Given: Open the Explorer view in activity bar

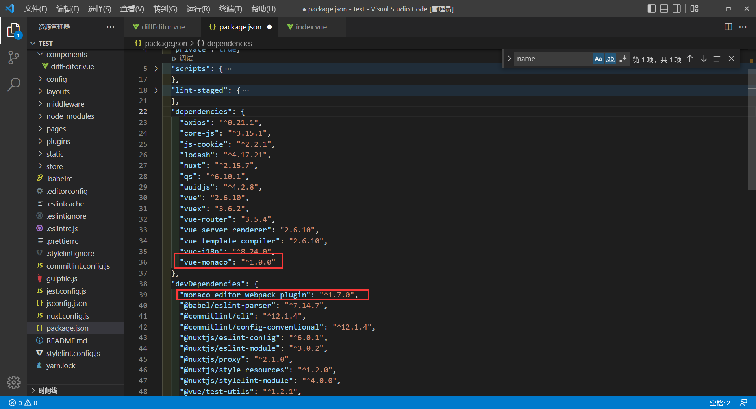Looking at the screenshot, I should click(x=13, y=31).
